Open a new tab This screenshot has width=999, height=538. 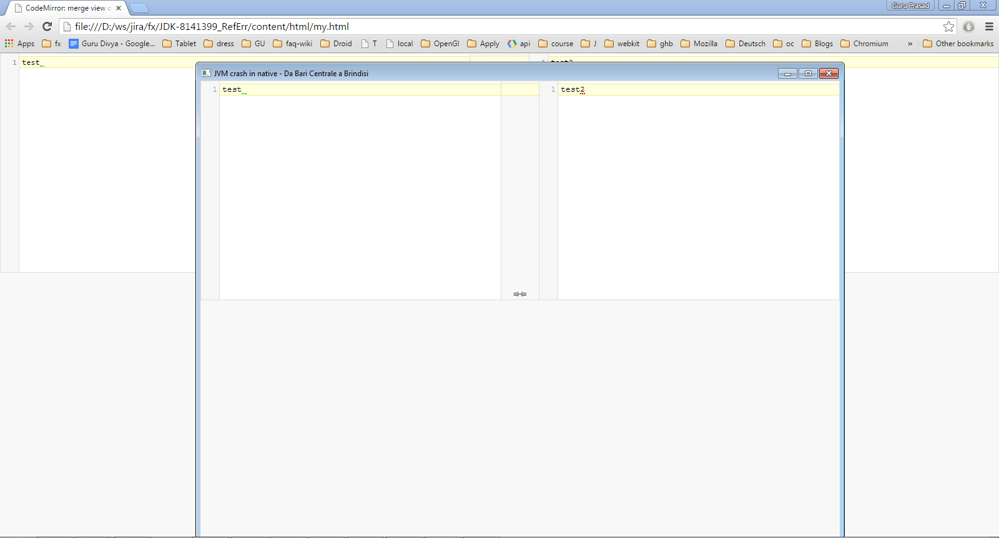(x=139, y=8)
